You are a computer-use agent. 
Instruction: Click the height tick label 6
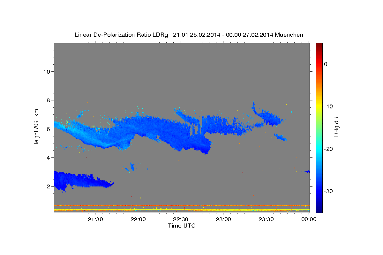[x=49, y=129]
